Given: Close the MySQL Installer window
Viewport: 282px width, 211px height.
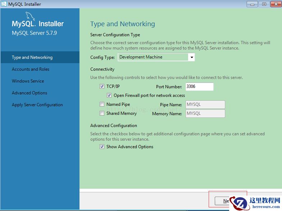Looking at the screenshot, I should [276, 4].
